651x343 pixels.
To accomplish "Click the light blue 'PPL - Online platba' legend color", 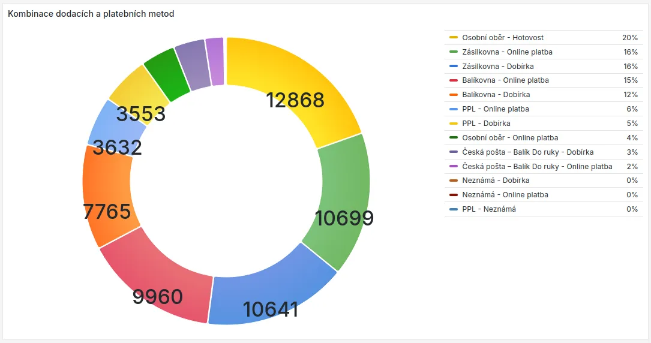I will point(454,109).
